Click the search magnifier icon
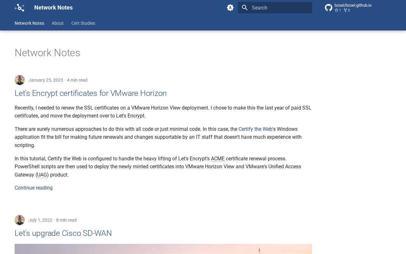This screenshot has width=406, height=254. [x=245, y=8]
